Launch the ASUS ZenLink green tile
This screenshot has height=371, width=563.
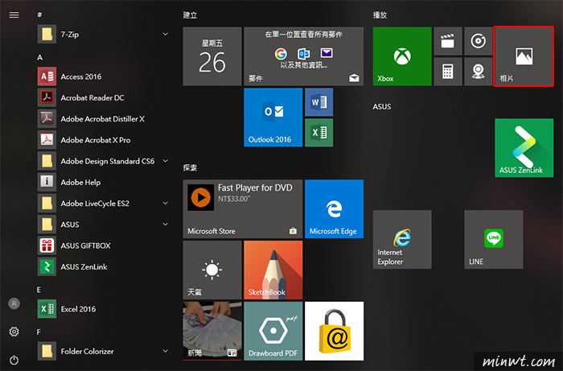click(x=524, y=147)
